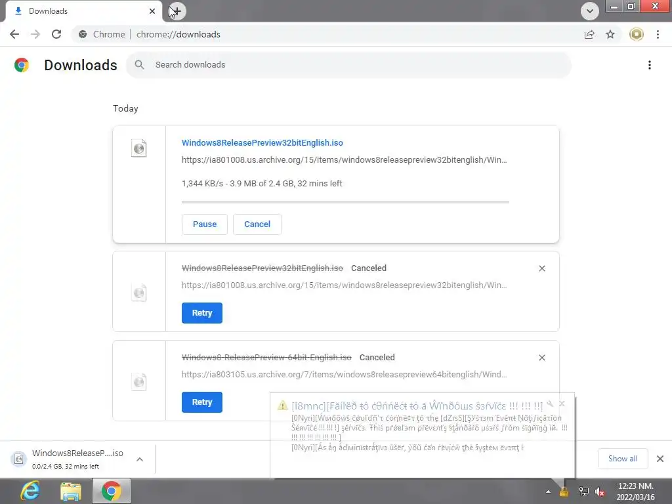Click the file icon of the active download
The width and height of the screenshot is (672, 504).
(139, 148)
